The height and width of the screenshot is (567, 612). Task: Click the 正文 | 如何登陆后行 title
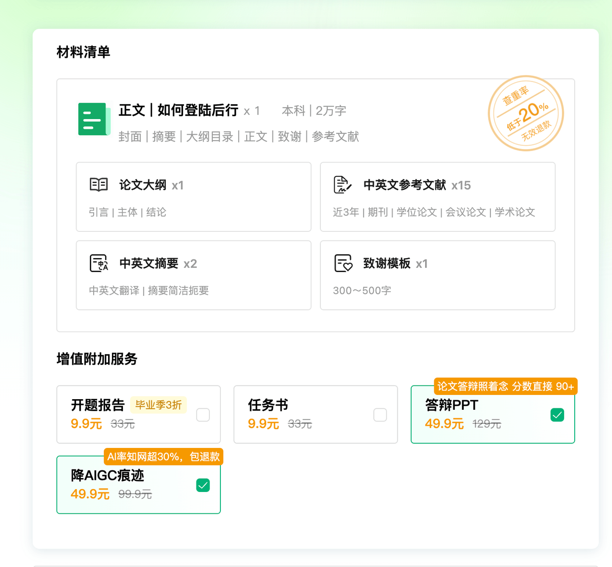click(x=178, y=110)
